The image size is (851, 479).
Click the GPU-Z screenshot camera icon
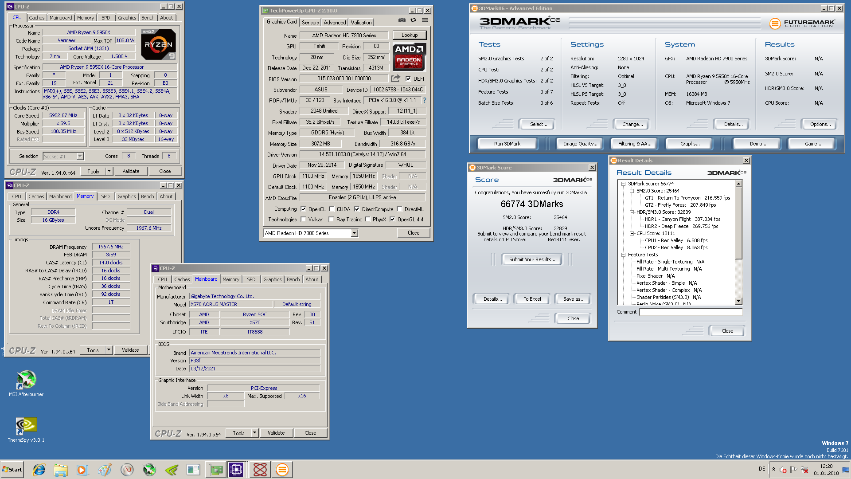pos(402,20)
